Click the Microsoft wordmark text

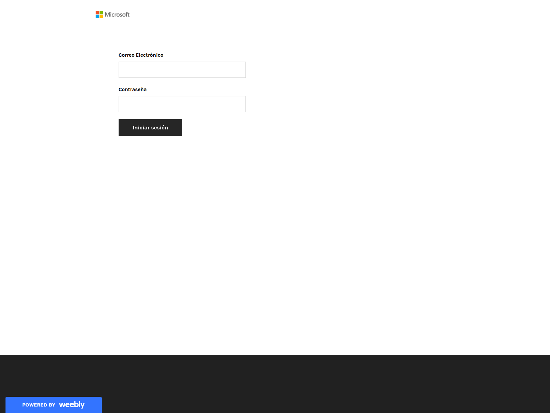point(117,14)
